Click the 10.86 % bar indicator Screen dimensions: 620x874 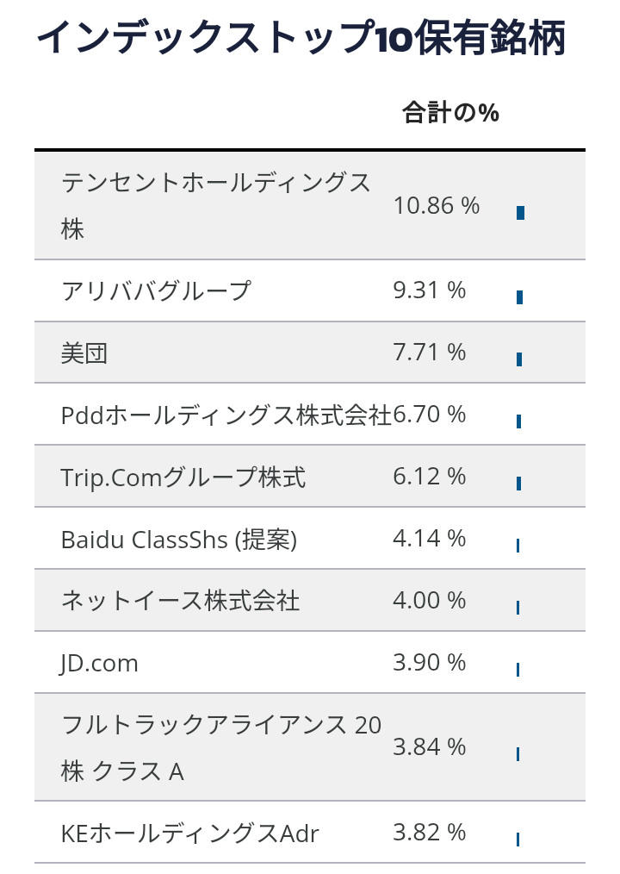tap(520, 212)
